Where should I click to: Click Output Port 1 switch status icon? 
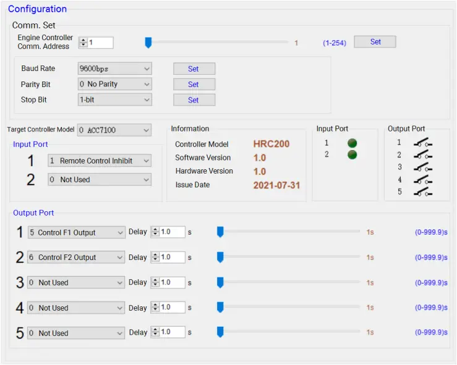[422, 142]
